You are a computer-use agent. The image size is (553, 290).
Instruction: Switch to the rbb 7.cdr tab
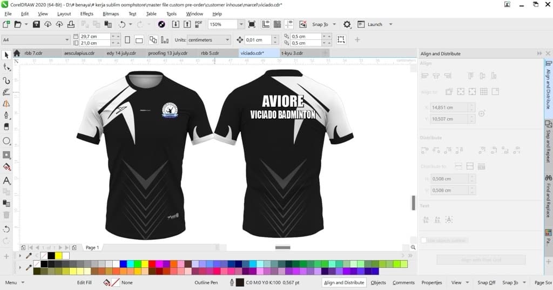pyautogui.click(x=33, y=53)
